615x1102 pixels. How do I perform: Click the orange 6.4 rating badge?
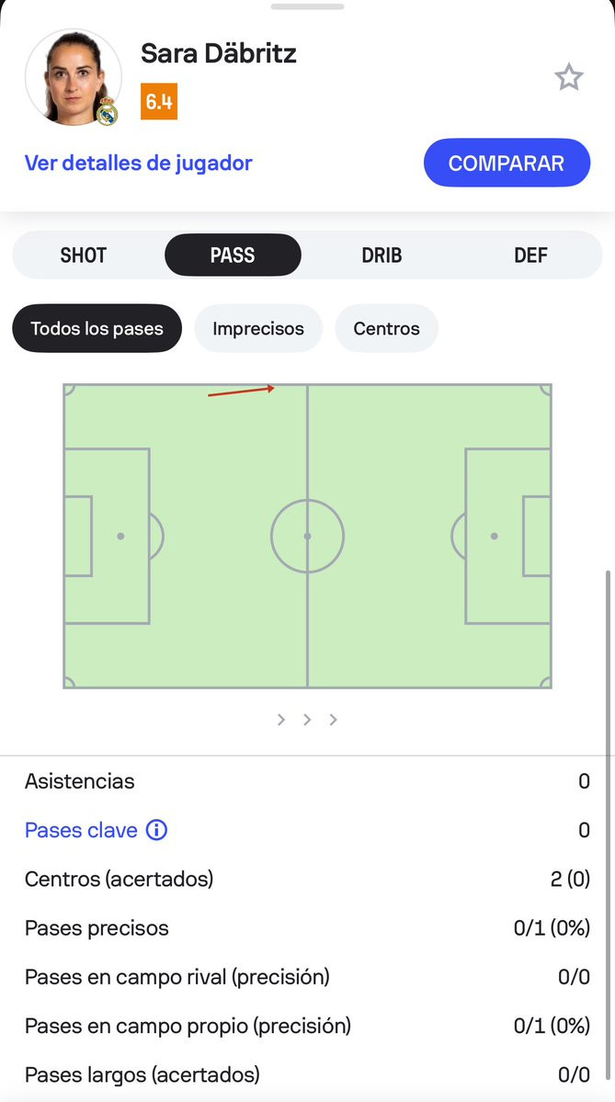159,102
